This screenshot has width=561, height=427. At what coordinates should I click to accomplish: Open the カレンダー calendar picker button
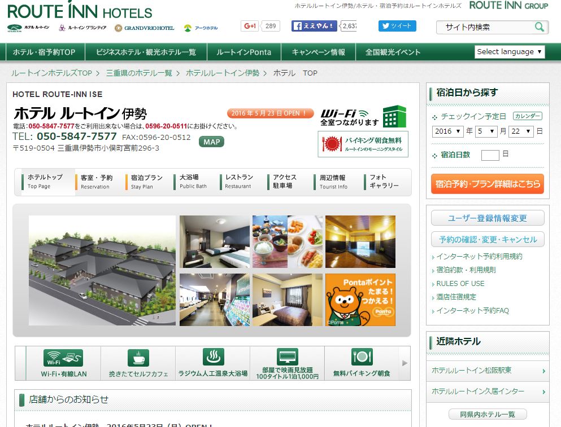pos(527,116)
